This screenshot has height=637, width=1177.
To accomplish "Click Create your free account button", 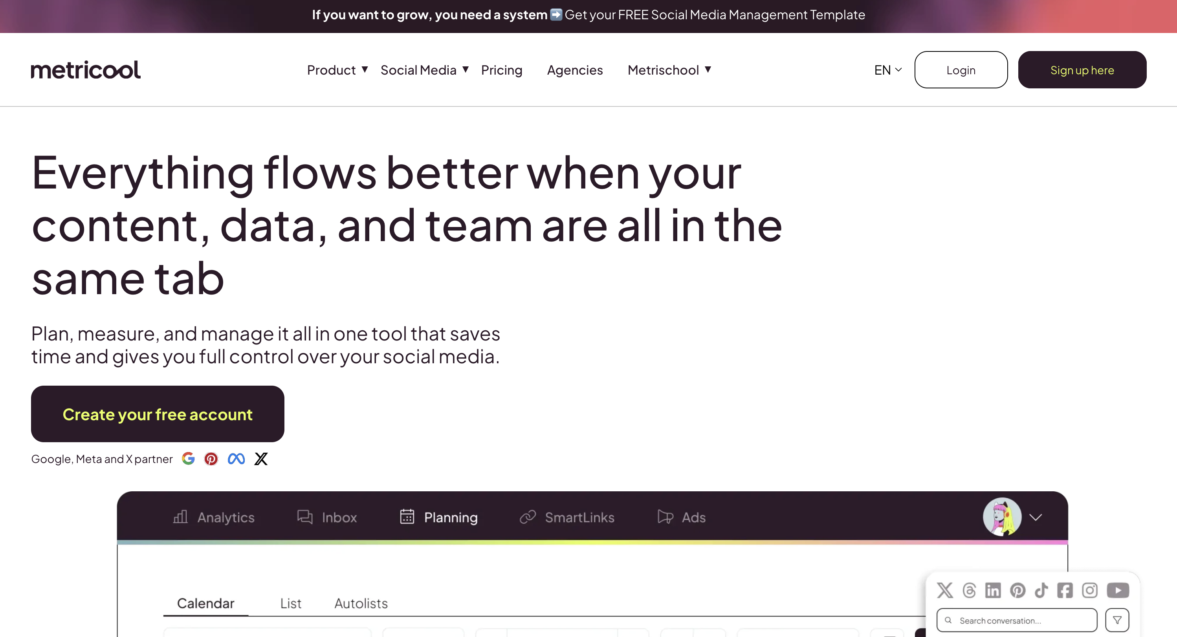I will (x=158, y=414).
